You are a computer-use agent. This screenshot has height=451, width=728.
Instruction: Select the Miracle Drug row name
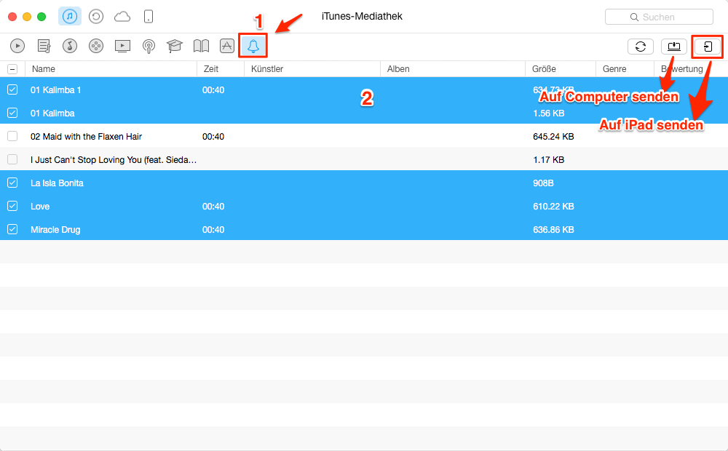[55, 230]
